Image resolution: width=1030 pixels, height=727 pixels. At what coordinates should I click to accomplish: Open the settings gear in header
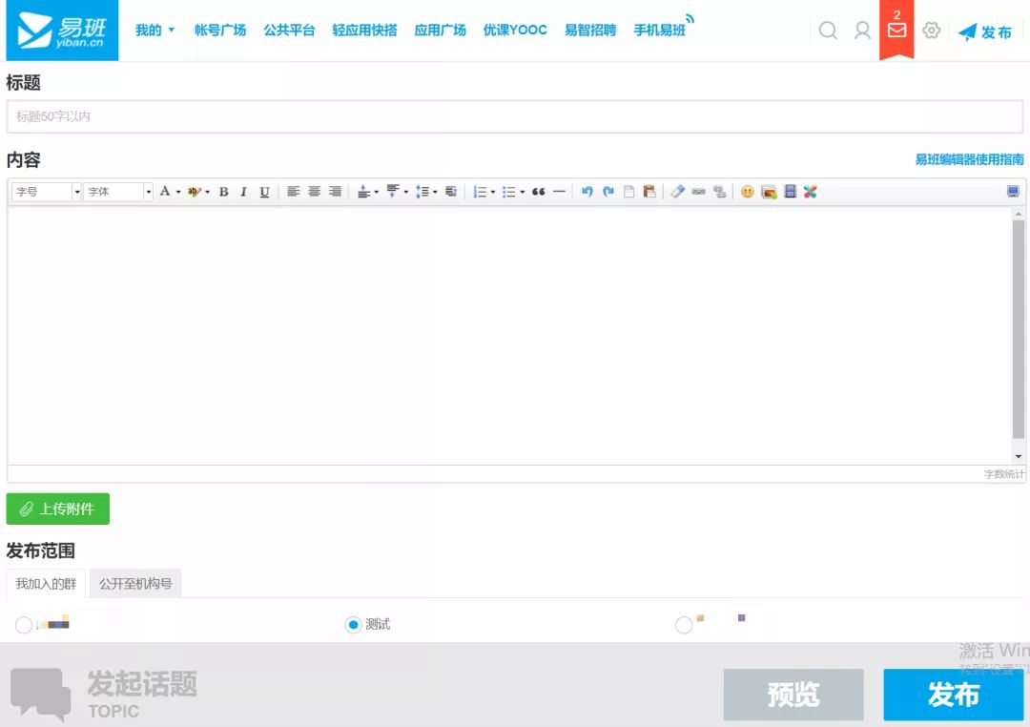pos(931,31)
